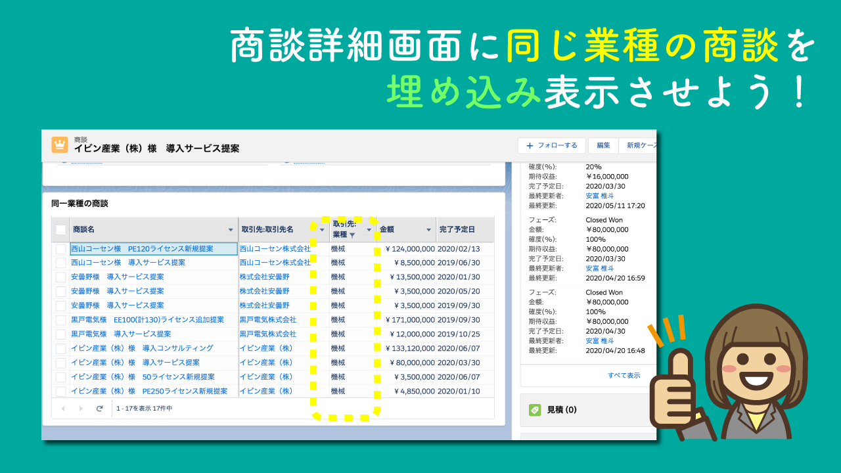Click the amount ¥4,850,000
Viewport: 841px width, 473px height.
tap(414, 392)
